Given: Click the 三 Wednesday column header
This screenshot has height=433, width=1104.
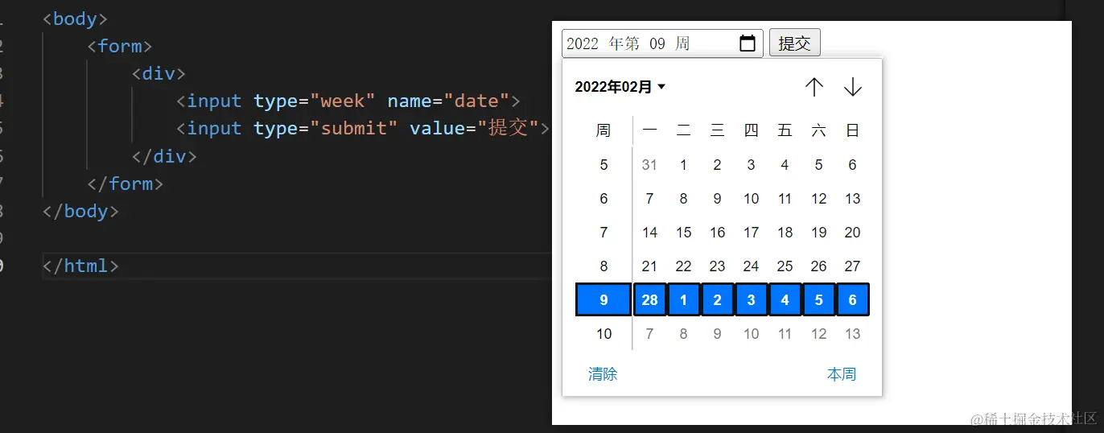Looking at the screenshot, I should [718, 130].
